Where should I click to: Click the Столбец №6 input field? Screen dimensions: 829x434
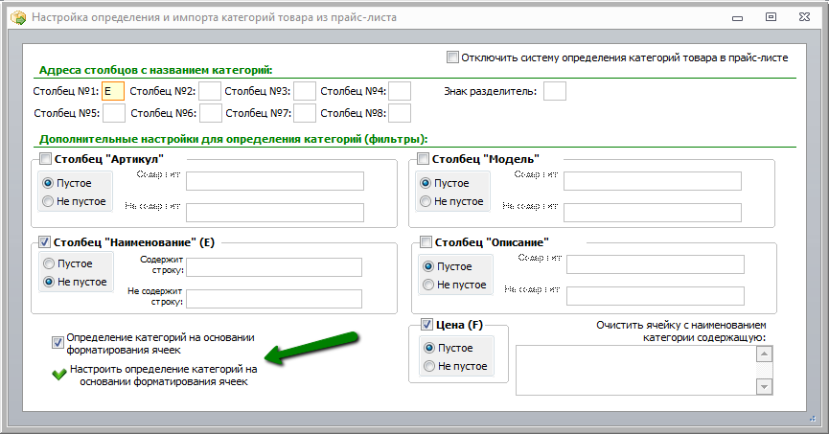tap(211, 113)
